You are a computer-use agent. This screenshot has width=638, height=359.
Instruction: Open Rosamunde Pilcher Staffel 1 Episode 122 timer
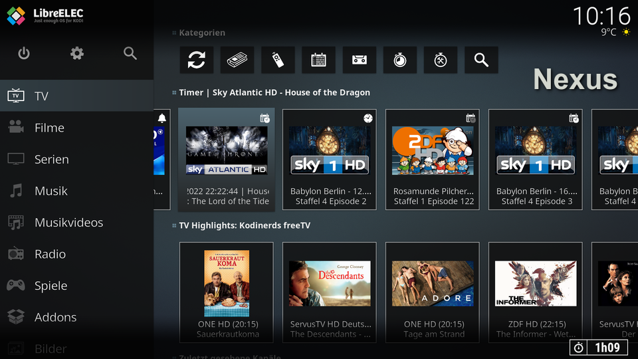433,160
